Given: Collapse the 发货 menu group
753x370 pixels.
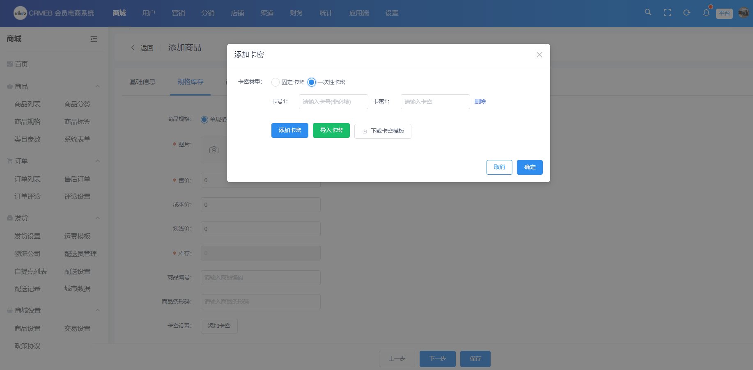Looking at the screenshot, I should click(98, 218).
